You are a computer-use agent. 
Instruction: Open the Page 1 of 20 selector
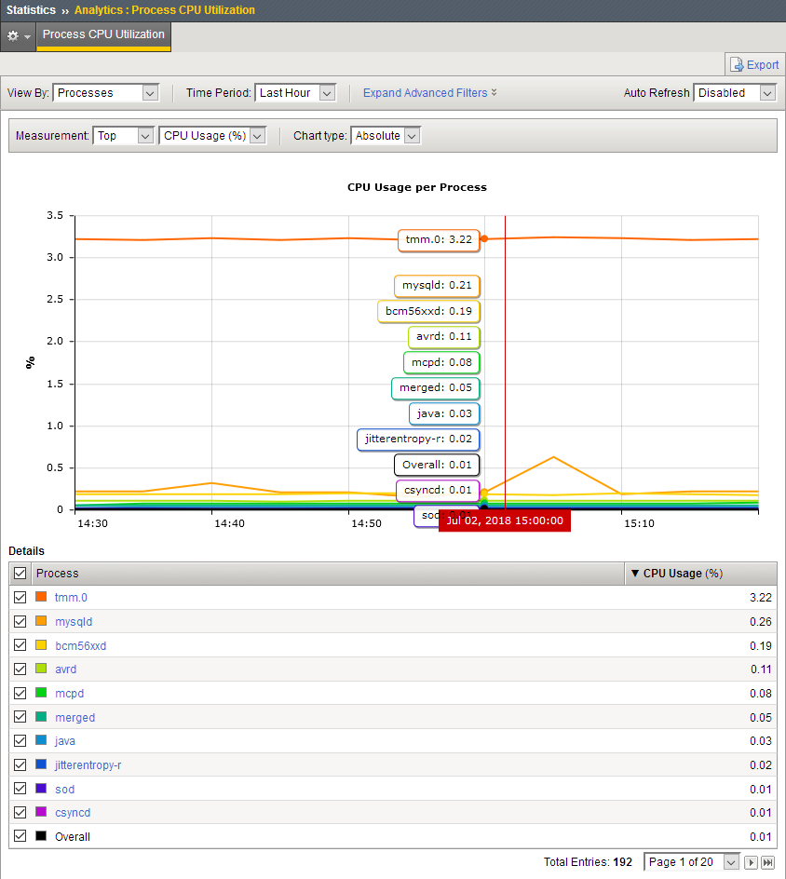click(x=691, y=862)
